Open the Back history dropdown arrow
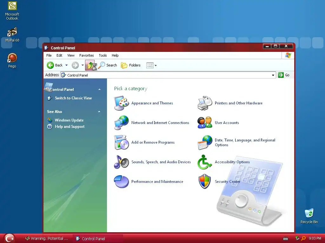This screenshot has height=243, width=325. click(67, 65)
